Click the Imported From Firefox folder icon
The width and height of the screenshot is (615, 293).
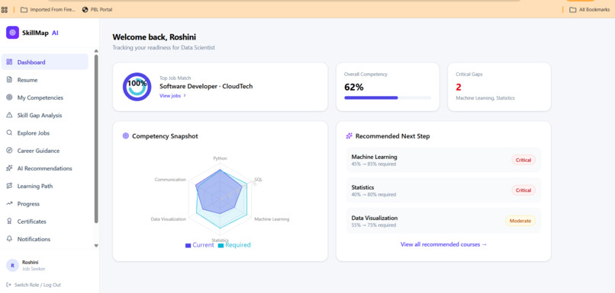tap(24, 9)
